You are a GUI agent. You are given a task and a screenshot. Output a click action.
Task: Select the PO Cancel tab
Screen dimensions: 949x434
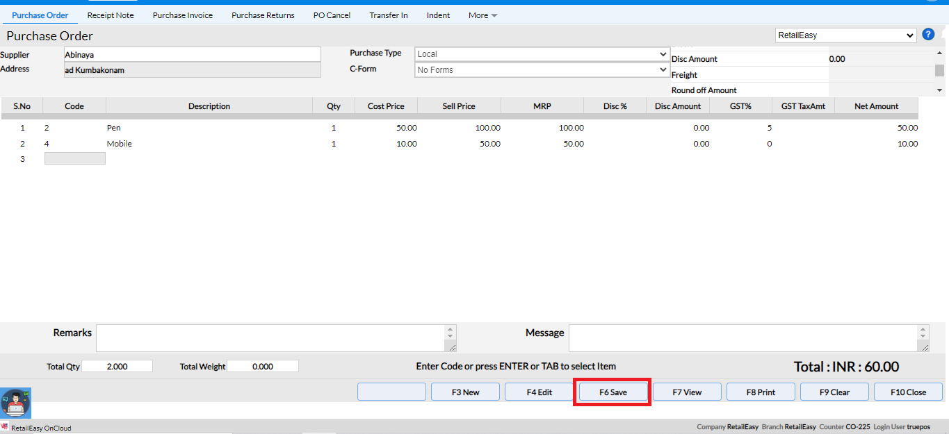[x=332, y=15]
